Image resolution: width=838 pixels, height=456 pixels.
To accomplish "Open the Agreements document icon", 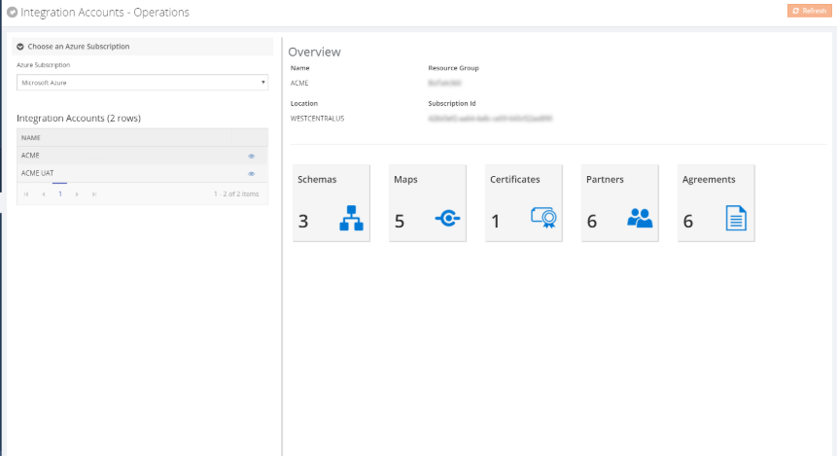I will (x=736, y=218).
